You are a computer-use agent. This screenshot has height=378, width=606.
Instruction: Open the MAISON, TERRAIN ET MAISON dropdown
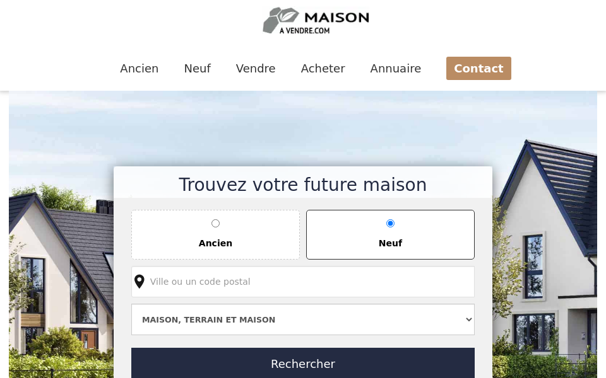tap(303, 319)
